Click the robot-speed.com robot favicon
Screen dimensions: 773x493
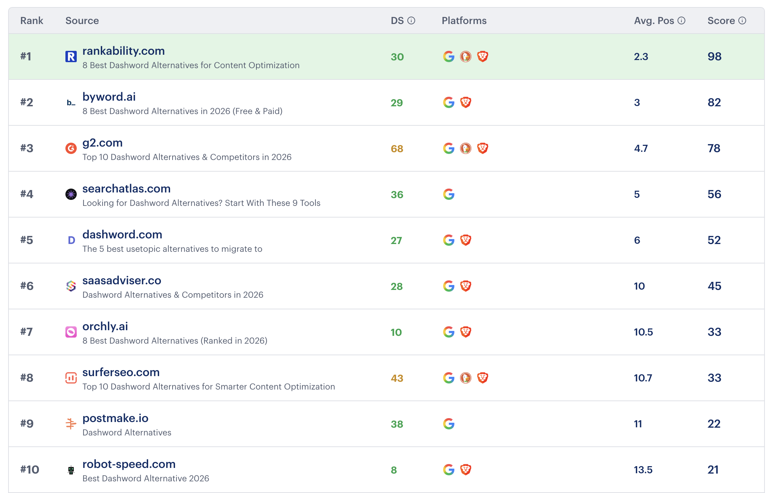point(71,469)
